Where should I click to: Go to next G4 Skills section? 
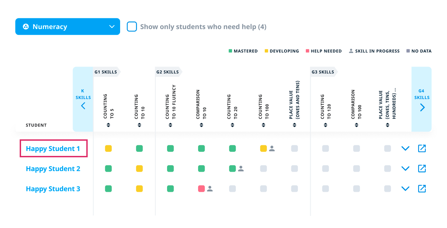[422, 107]
